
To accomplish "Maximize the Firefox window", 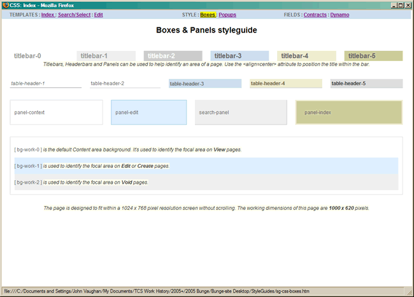I will point(401,5).
